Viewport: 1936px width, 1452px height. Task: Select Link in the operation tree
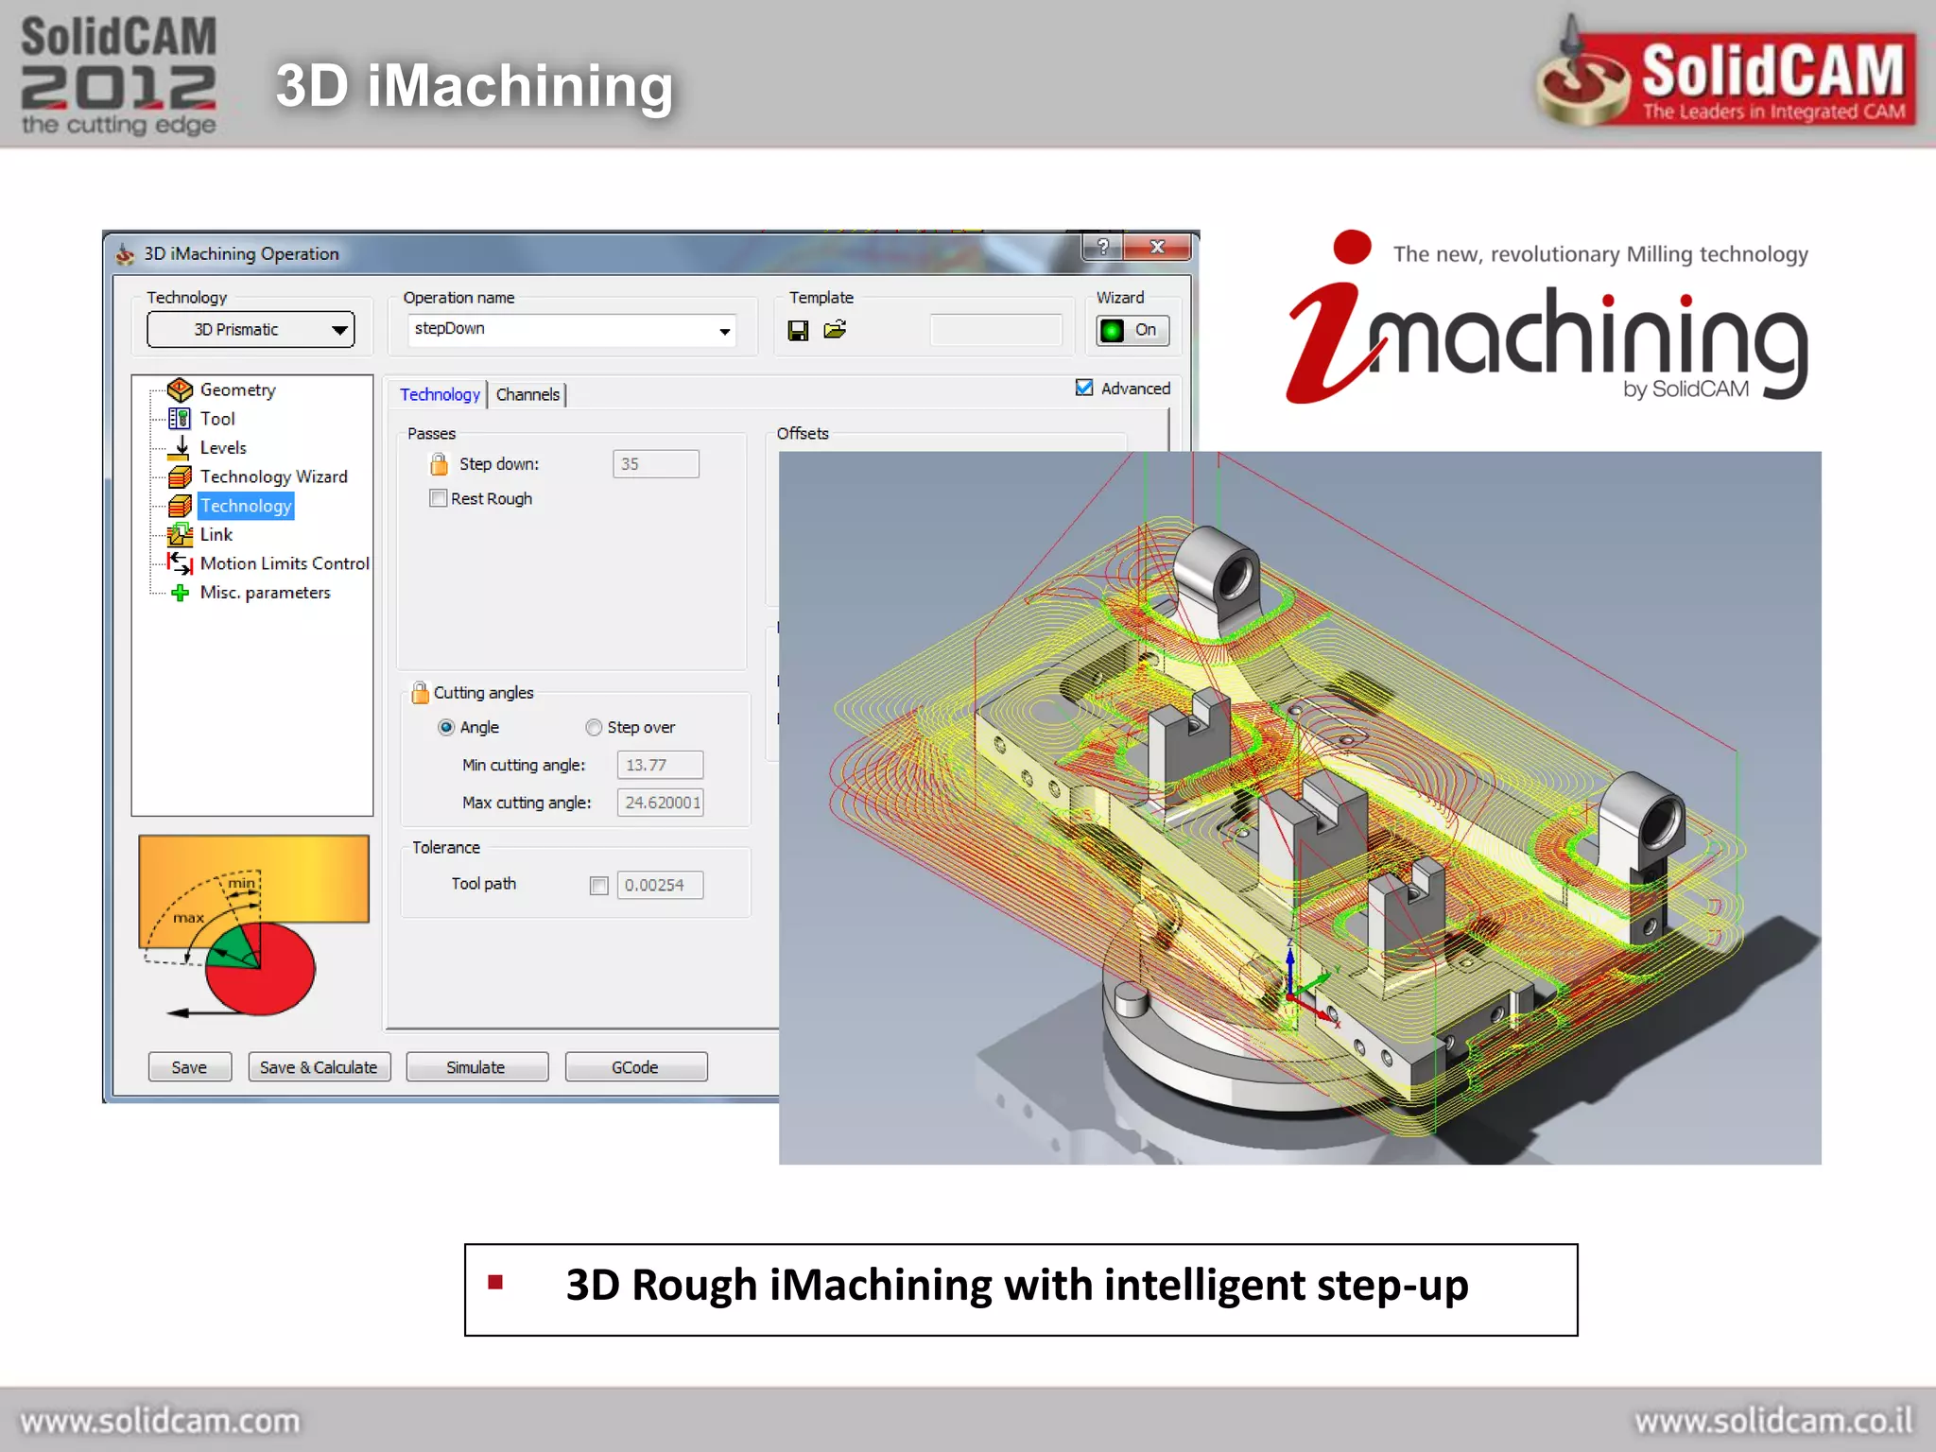[x=216, y=535]
